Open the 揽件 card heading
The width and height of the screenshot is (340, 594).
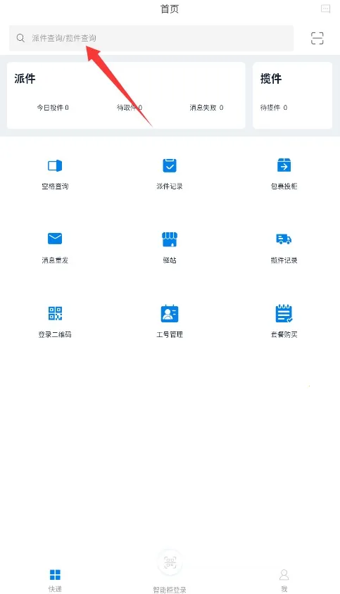point(271,79)
